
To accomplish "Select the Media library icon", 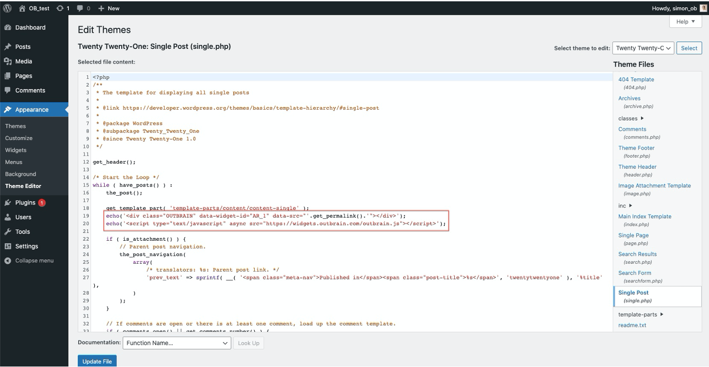I will pyautogui.click(x=8, y=61).
